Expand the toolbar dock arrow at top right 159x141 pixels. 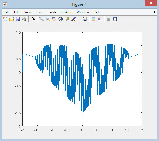154,12
